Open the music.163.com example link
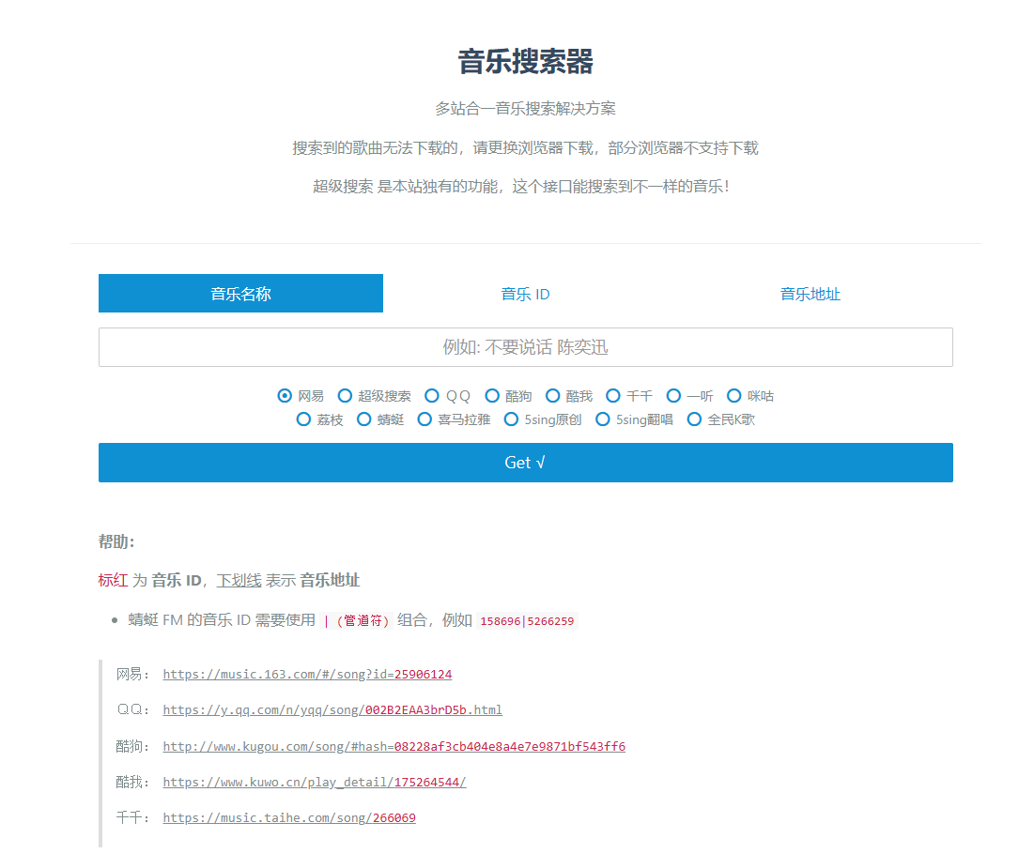Image resolution: width=1034 pixels, height=853 pixels. tap(306, 674)
